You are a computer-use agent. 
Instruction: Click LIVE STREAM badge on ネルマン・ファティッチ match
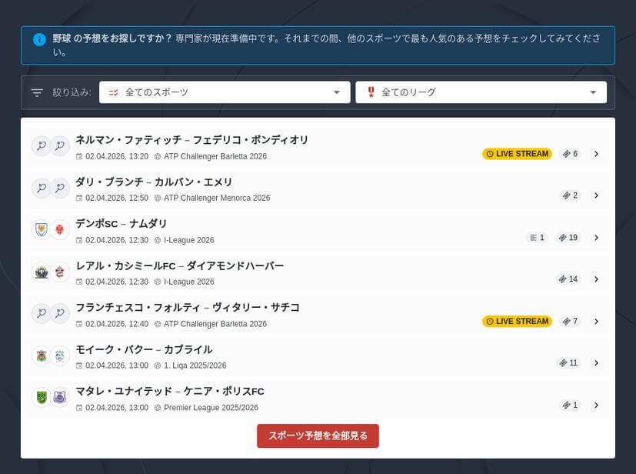click(x=517, y=154)
